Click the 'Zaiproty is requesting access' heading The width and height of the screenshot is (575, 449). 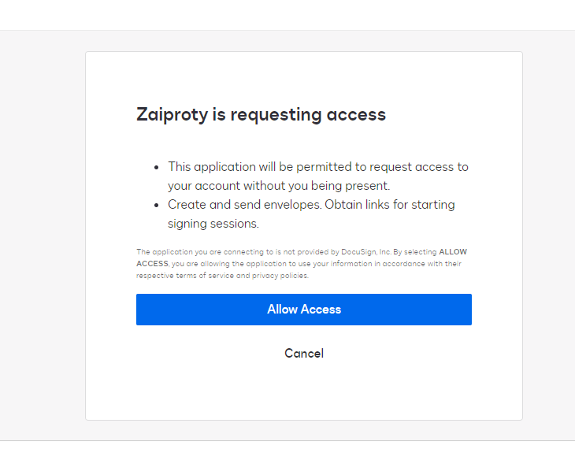(261, 115)
